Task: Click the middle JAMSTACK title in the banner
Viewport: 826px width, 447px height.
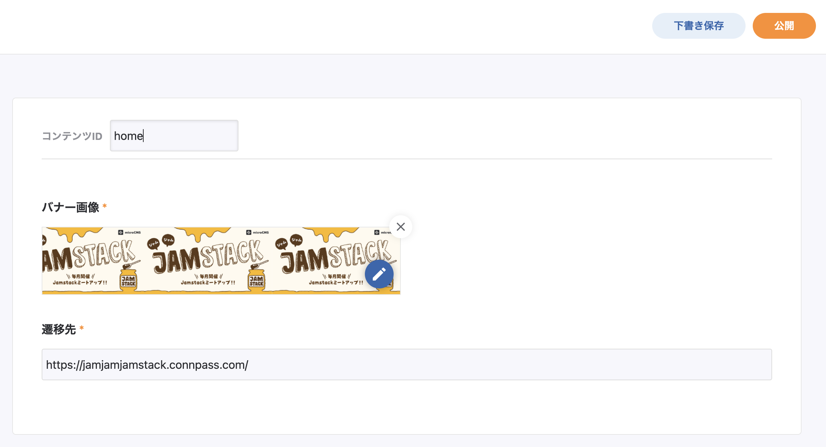Action: (208, 257)
